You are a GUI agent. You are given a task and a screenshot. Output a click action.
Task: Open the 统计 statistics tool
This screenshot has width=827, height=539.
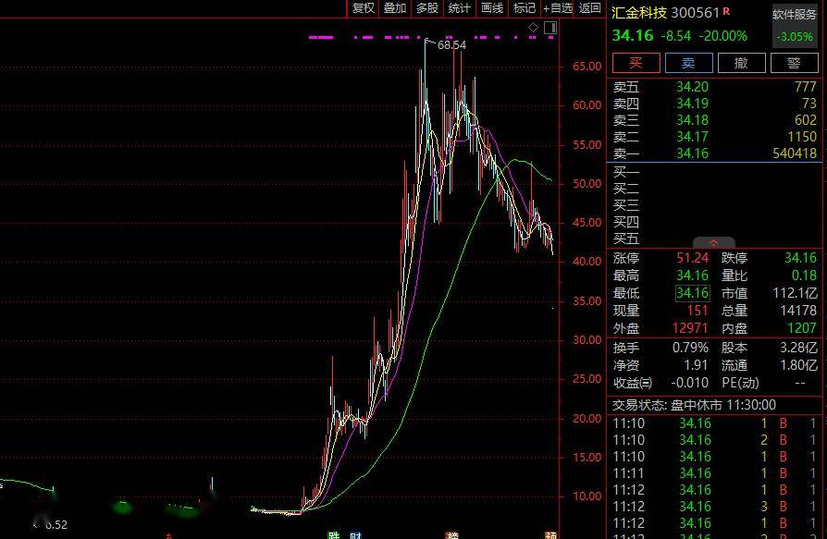[x=459, y=8]
